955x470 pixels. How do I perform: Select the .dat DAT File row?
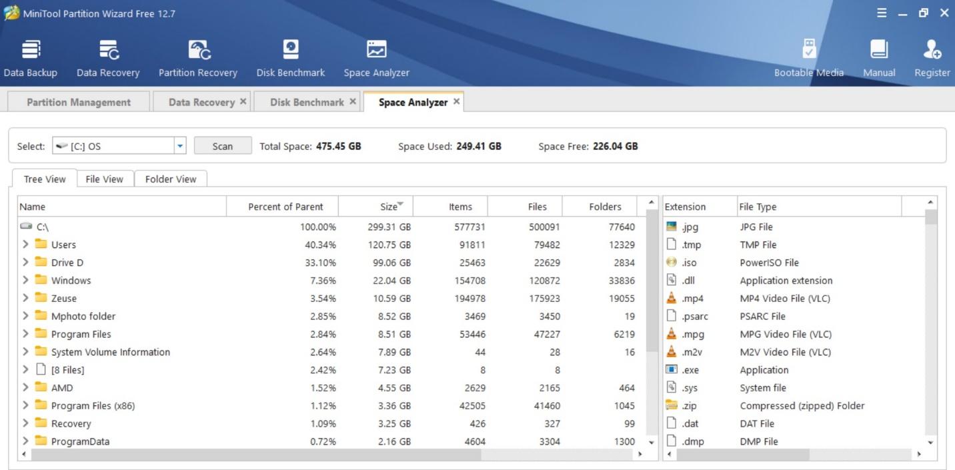[x=794, y=423]
